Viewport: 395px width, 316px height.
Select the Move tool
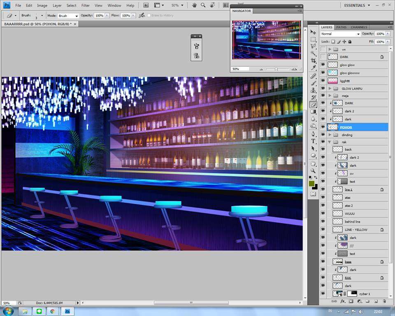coord(313,32)
